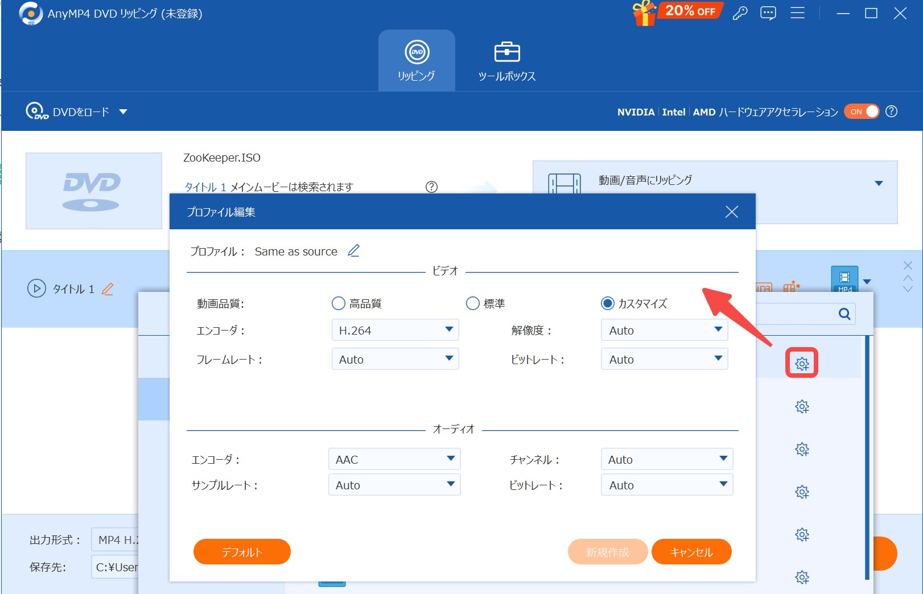Click hardware acceleration help question icon

point(892,112)
